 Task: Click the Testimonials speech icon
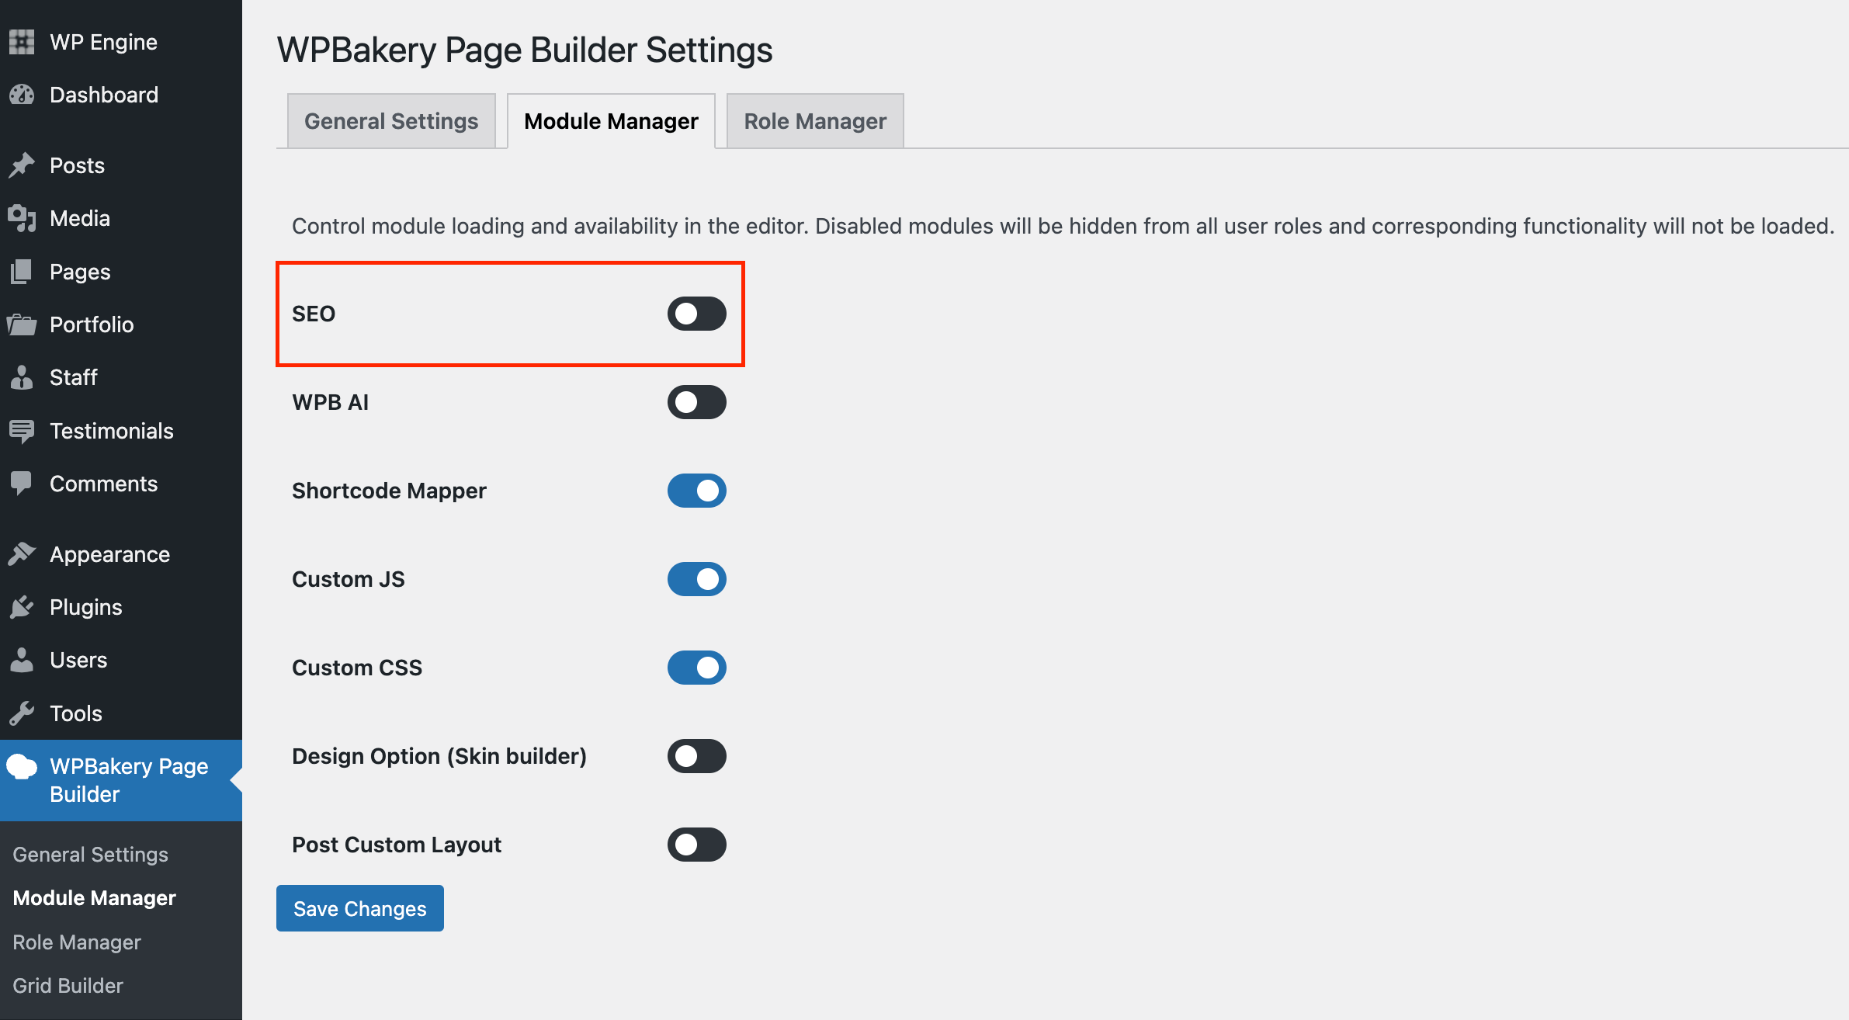point(22,431)
